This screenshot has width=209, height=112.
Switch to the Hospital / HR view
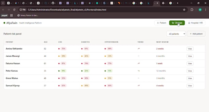(x=195, y=23)
